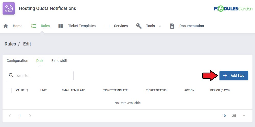The height and width of the screenshot is (127, 255).
Task: Click the Documentation file icon
Action: [172, 26]
